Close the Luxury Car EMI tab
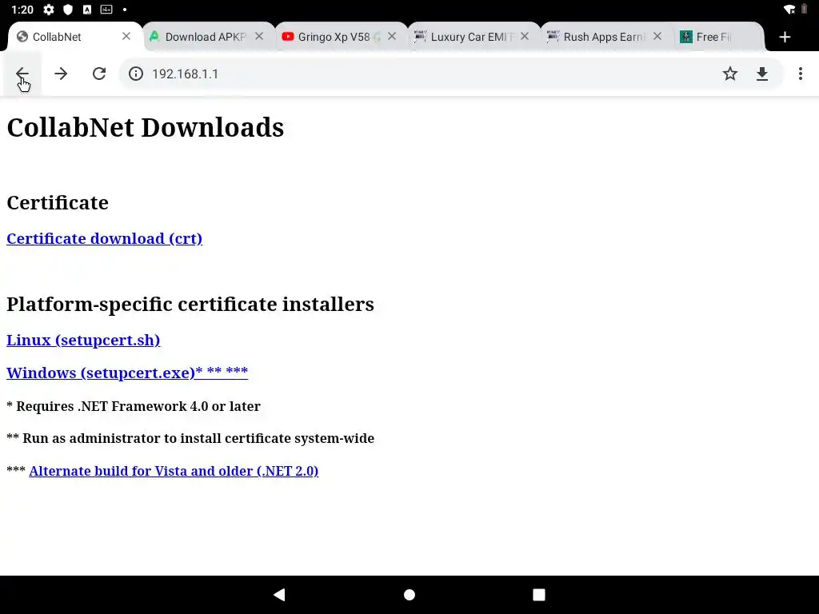 [x=525, y=36]
